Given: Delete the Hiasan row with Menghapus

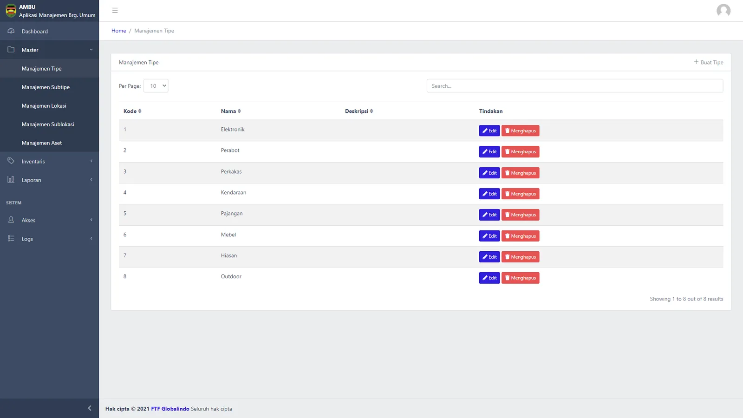Looking at the screenshot, I should tap(521, 257).
